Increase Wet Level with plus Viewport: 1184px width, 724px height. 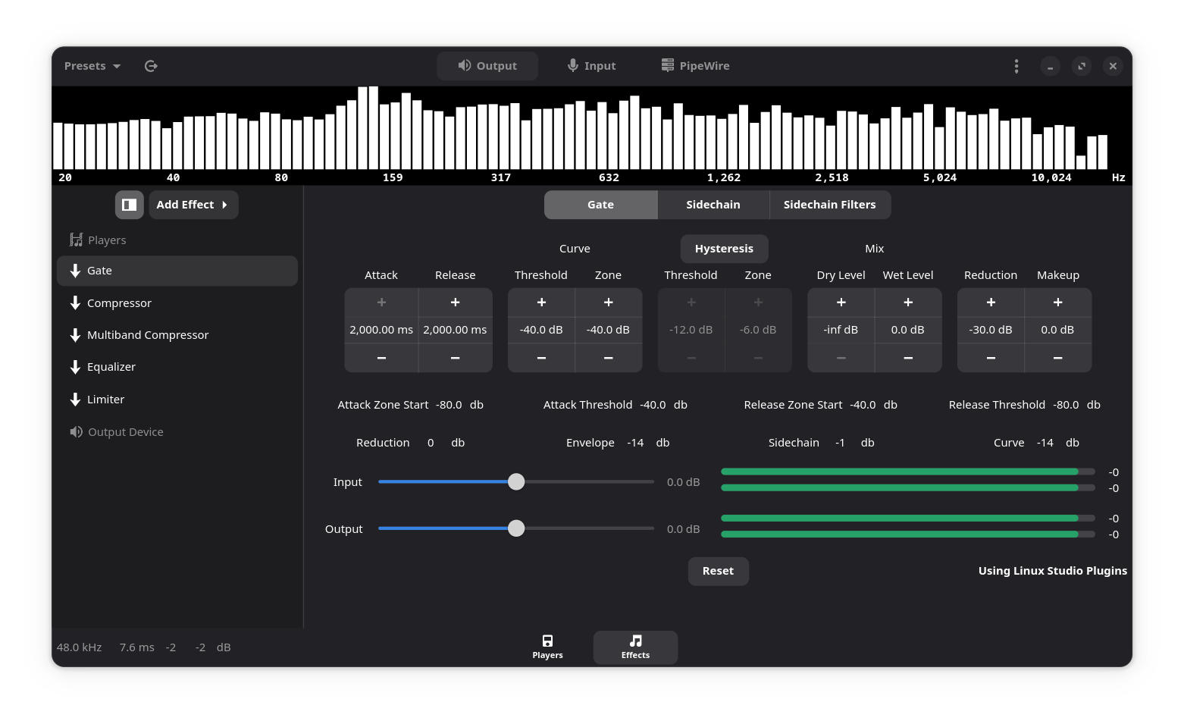coord(908,302)
